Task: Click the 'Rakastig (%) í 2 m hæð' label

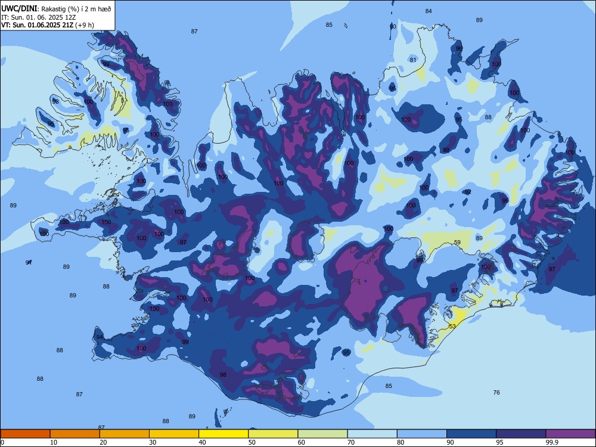Action: click(76, 9)
